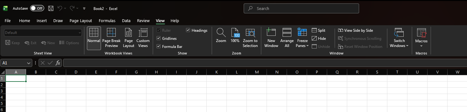
Task: Disable the Formula Bar checkbox
Action: 159,47
